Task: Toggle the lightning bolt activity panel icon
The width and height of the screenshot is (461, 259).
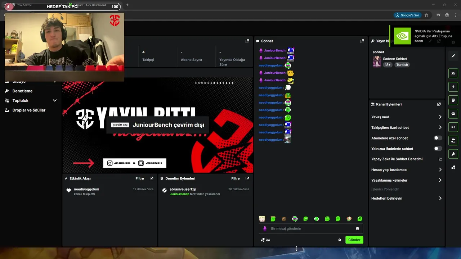Action: click(x=453, y=87)
